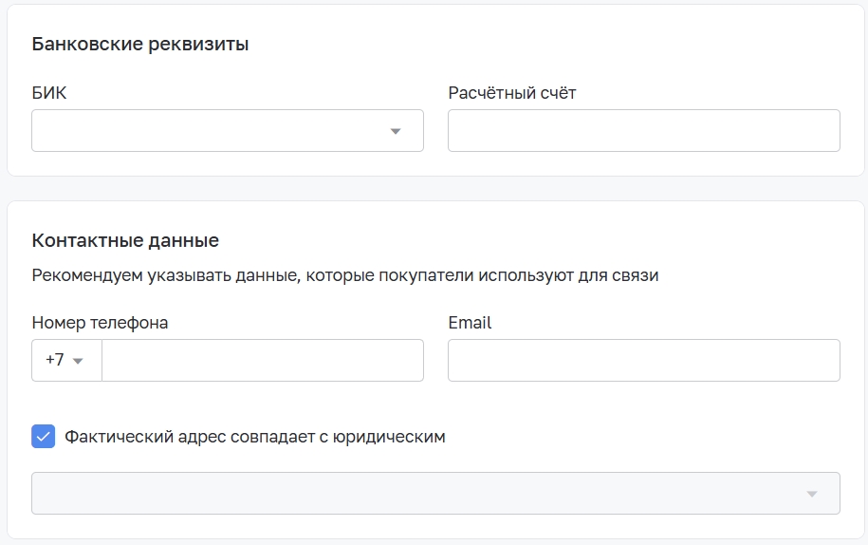The width and height of the screenshot is (868, 545).
Task: Click the БИК dropdown arrow icon
Action: point(396,131)
